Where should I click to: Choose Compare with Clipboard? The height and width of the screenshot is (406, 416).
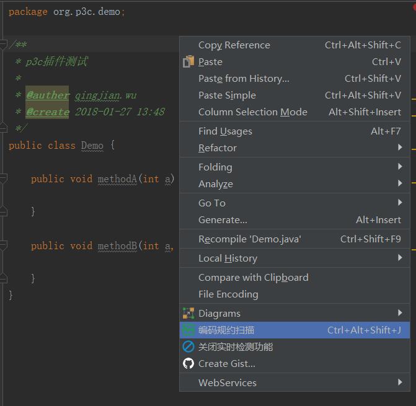pos(294,278)
